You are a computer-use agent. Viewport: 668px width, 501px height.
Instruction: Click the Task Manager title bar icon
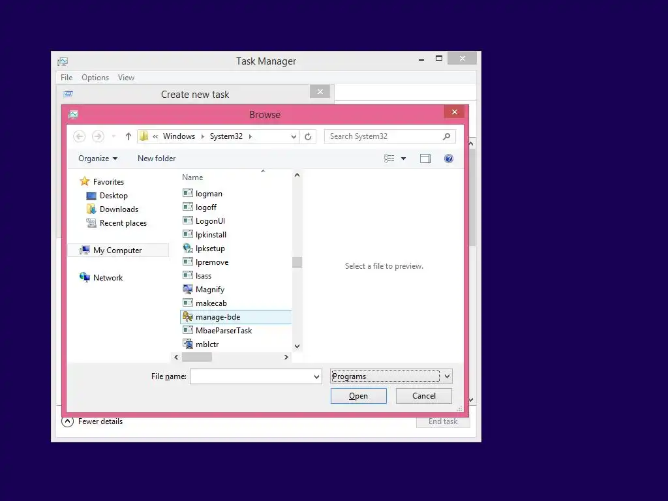tap(63, 61)
